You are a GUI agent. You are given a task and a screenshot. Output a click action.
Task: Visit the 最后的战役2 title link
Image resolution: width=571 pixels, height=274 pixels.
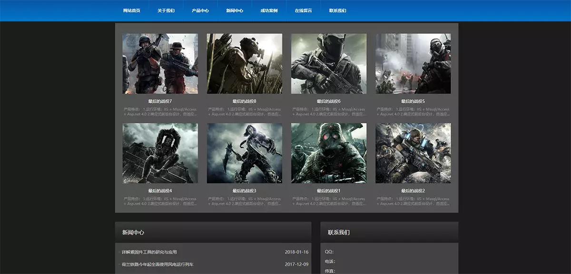pyautogui.click(x=413, y=191)
